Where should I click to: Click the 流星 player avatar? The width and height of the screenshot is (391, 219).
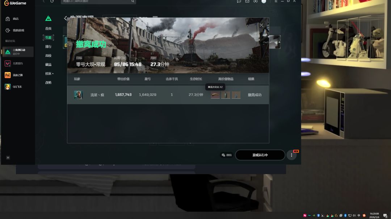pos(78,95)
